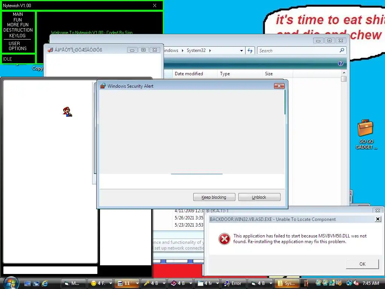
Task: Click Show Desktop quick launch icon
Action: point(27,283)
